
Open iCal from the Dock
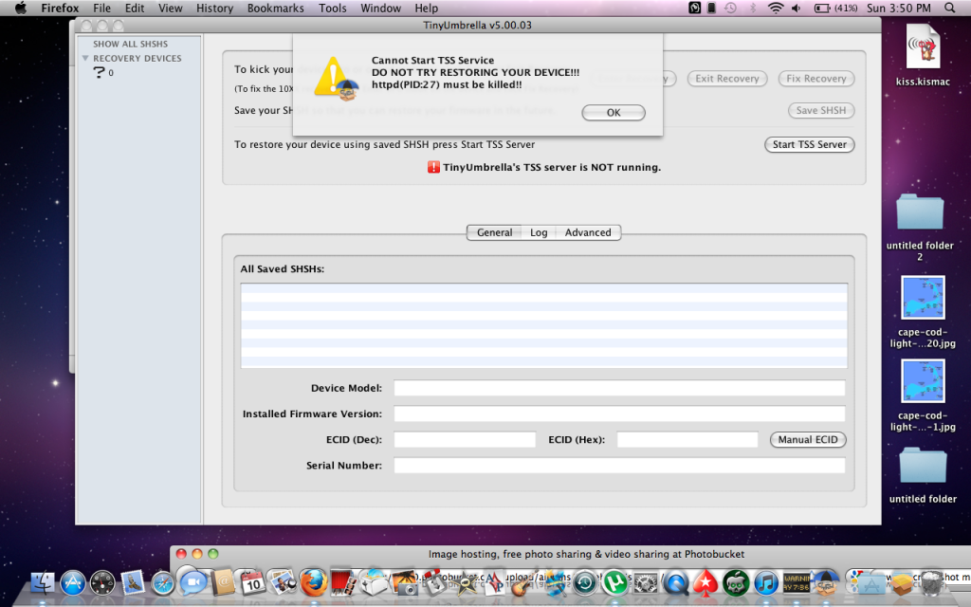(252, 583)
